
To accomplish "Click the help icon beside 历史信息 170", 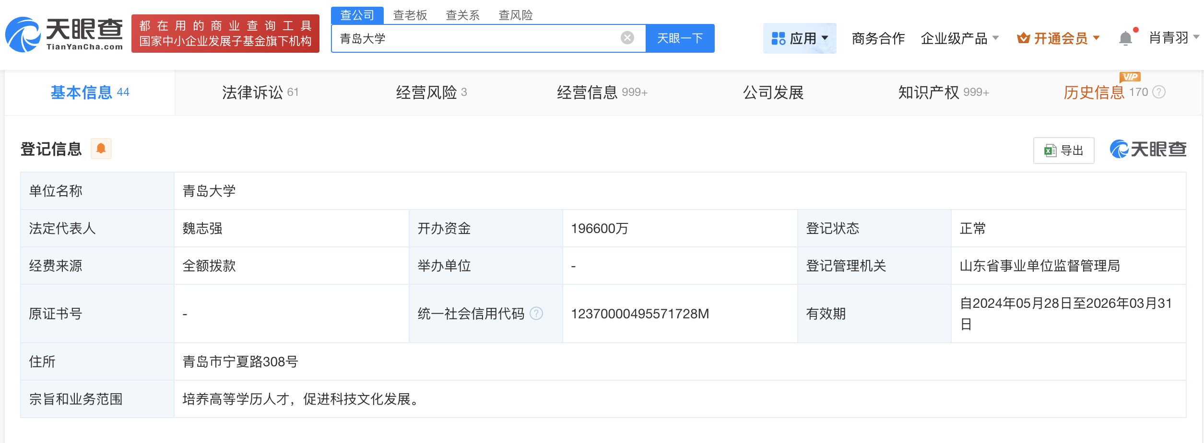I will [x=1159, y=92].
